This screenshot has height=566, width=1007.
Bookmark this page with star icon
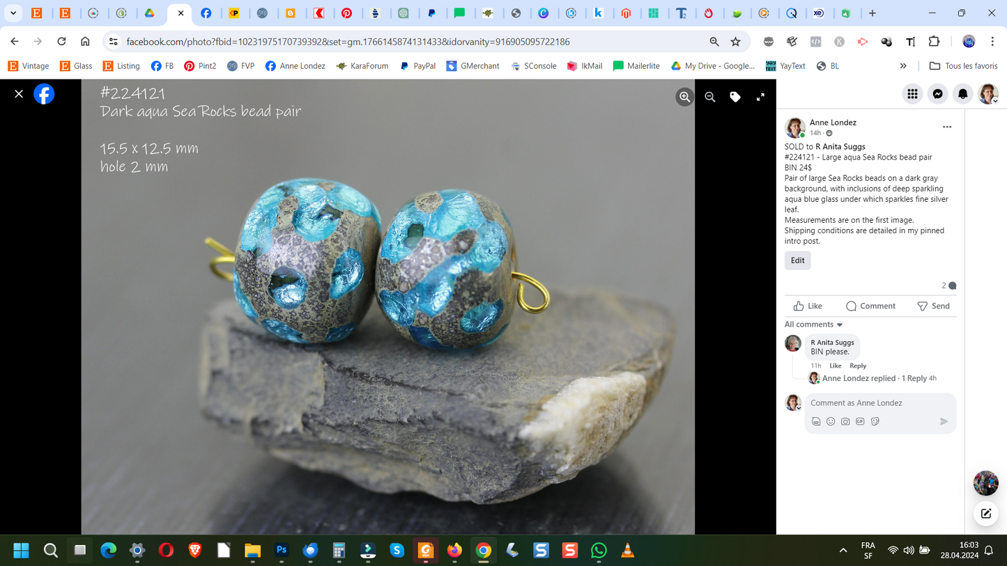coord(735,42)
